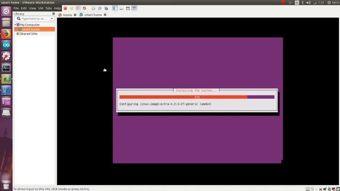The height and width of the screenshot is (191, 340).
Task: Open the Edit menu
Action: tap(23, 8)
